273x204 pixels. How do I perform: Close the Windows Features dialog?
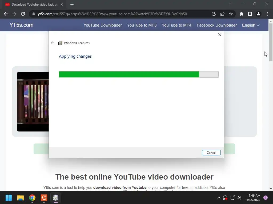[x=220, y=35]
